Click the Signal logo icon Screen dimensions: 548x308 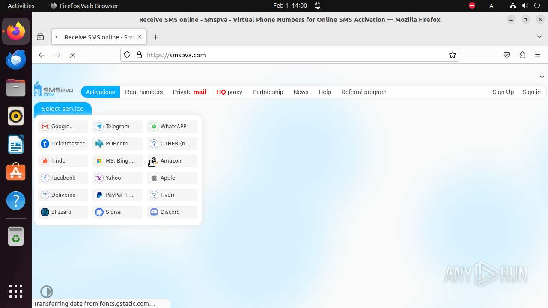pos(99,212)
